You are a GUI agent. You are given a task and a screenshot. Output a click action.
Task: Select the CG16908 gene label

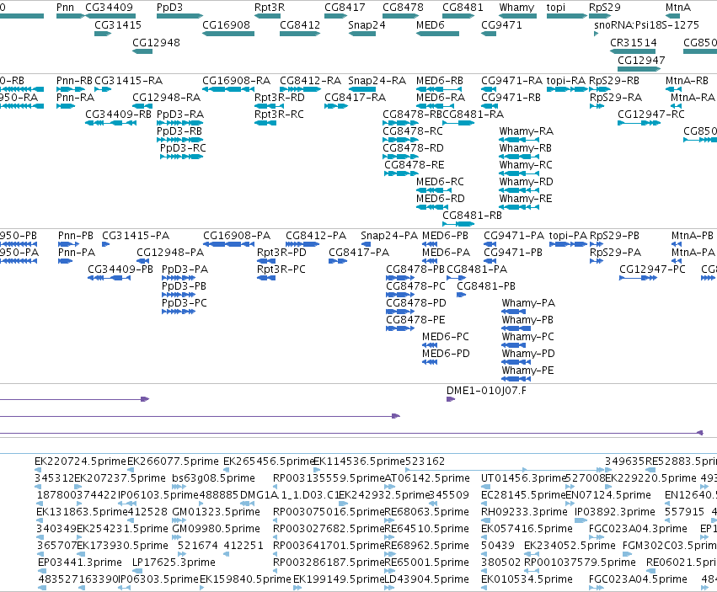tap(227, 24)
